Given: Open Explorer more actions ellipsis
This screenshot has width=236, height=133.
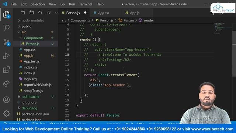Looking at the screenshot, I should click(56, 13).
